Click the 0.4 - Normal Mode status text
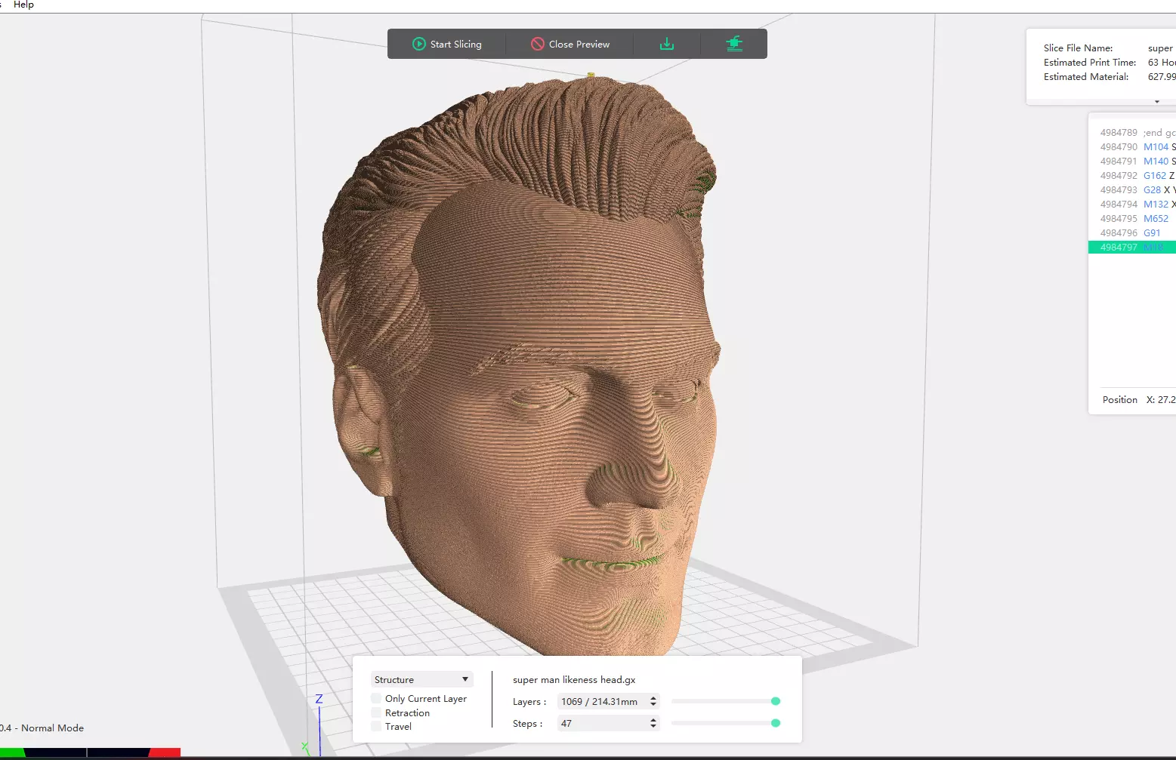The height and width of the screenshot is (760, 1176). pyautogui.click(x=42, y=728)
